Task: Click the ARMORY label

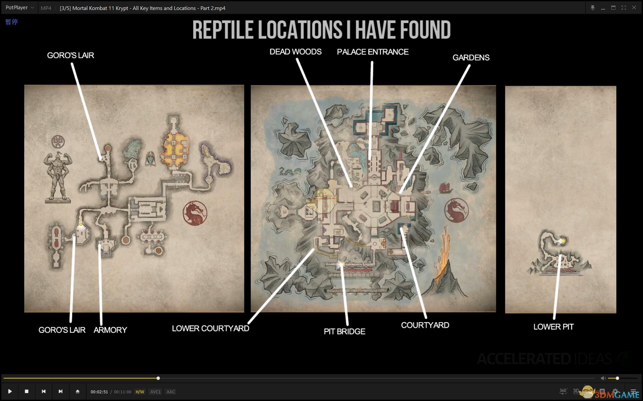Action: point(110,330)
